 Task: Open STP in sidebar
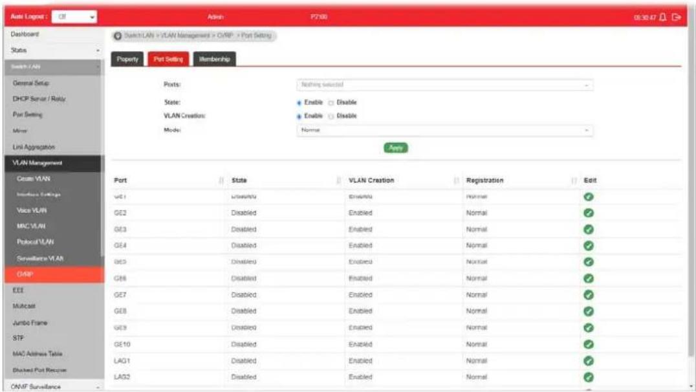tap(18, 338)
